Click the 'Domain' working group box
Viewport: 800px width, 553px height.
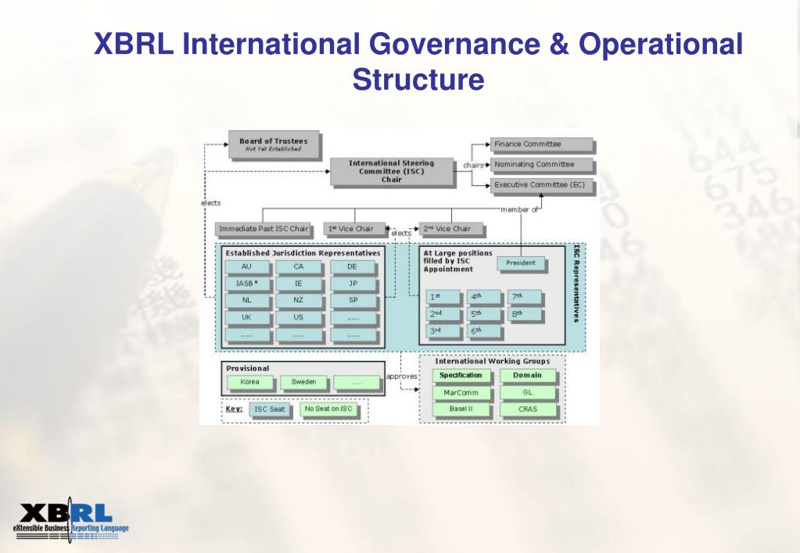point(527,376)
